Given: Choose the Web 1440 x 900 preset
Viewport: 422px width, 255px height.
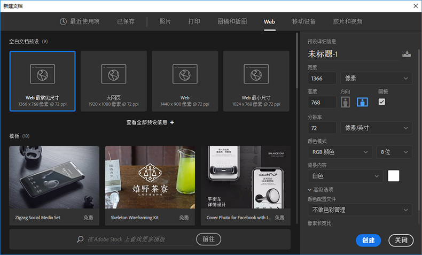Looking at the screenshot, I should point(185,81).
